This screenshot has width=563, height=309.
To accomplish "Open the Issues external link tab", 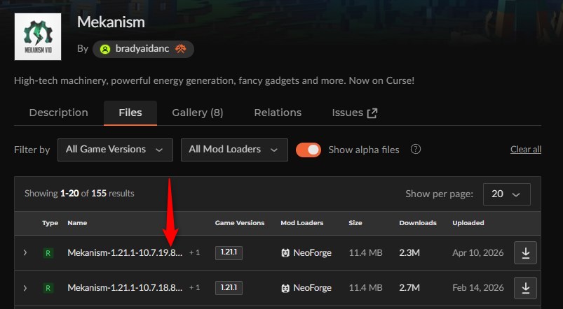I will pyautogui.click(x=355, y=113).
